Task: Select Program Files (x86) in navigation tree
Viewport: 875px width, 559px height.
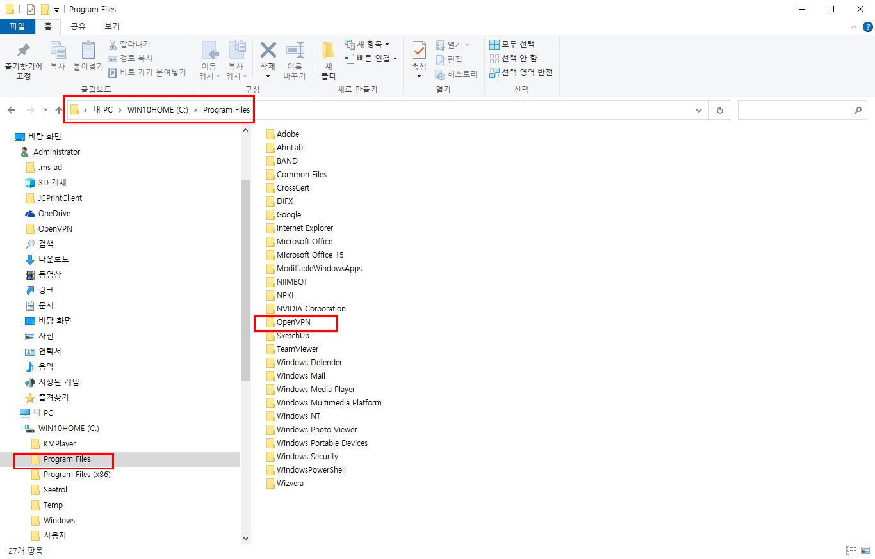Action: pos(77,475)
